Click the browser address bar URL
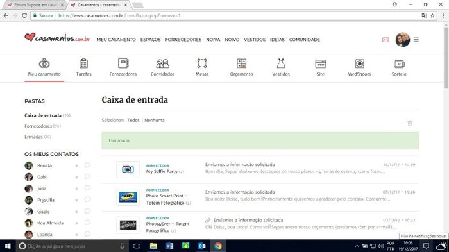Viewport: 449px width, 252px height. pyautogui.click(x=119, y=16)
